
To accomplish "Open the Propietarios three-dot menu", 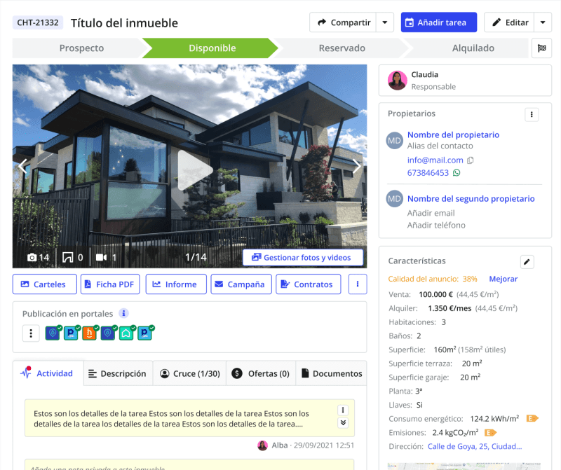I will pyautogui.click(x=532, y=114).
